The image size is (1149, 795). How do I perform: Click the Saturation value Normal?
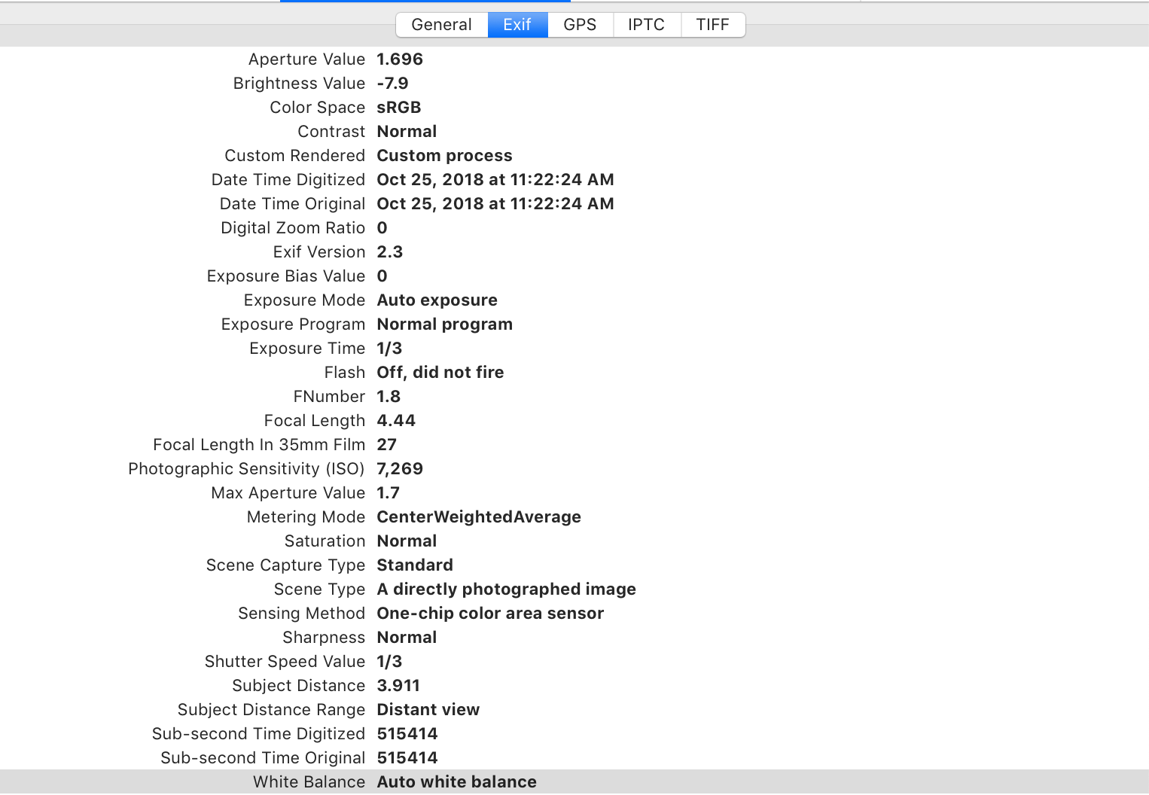(407, 541)
